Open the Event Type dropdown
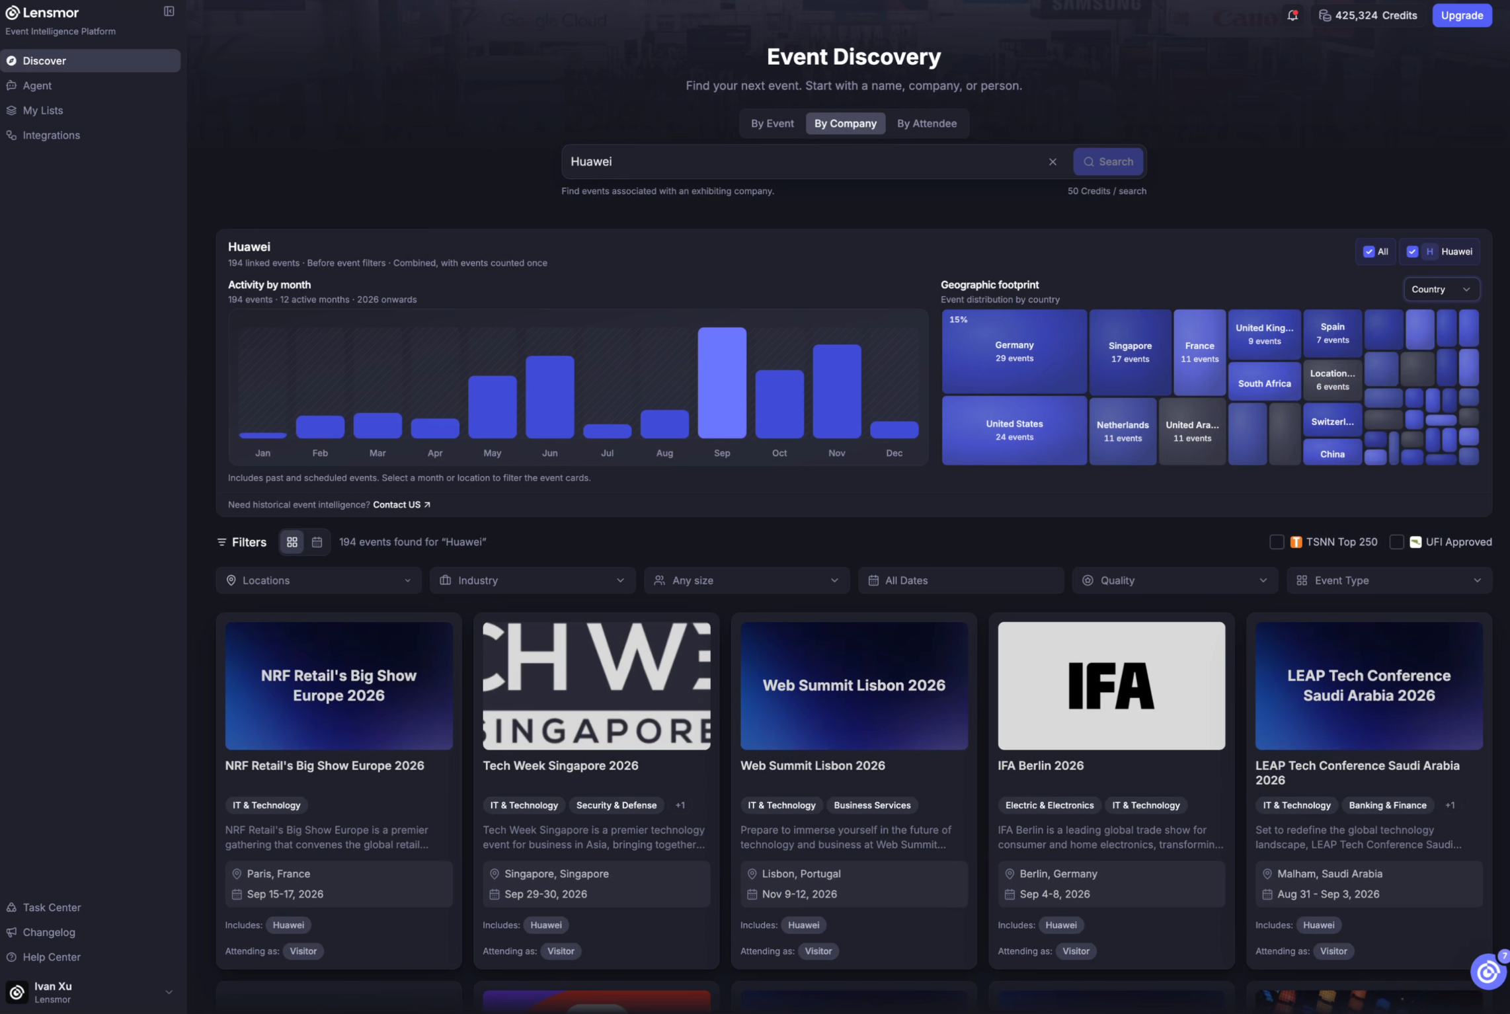Viewport: 1510px width, 1014px height. tap(1389, 580)
